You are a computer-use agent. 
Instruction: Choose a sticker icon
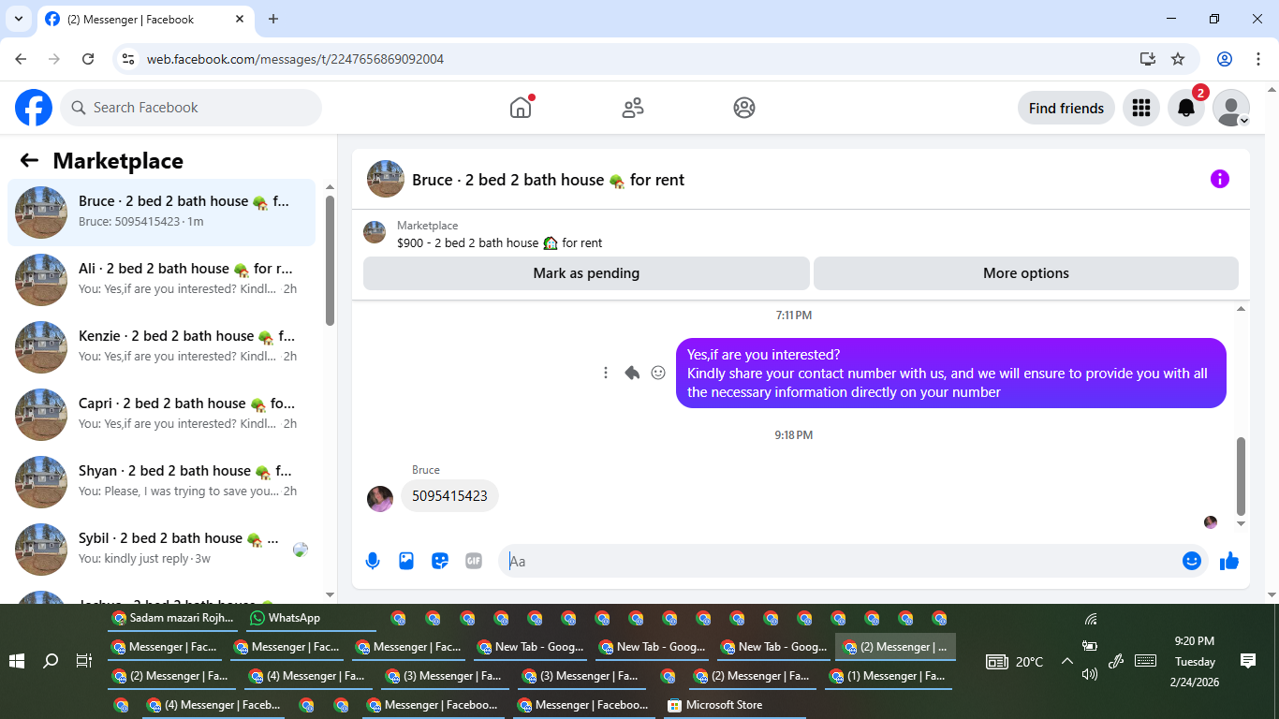440,561
